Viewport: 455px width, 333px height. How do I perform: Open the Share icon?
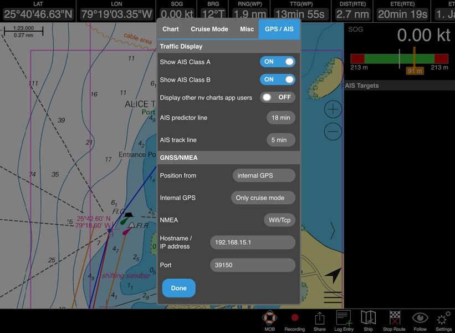click(319, 318)
